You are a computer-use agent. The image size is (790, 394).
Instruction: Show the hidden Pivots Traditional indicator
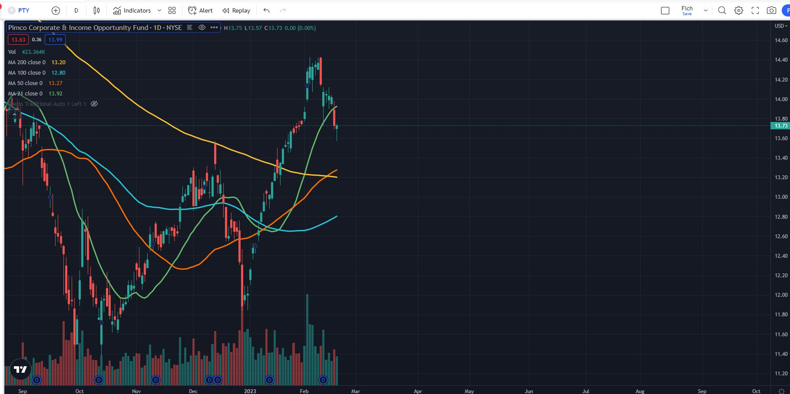(94, 104)
